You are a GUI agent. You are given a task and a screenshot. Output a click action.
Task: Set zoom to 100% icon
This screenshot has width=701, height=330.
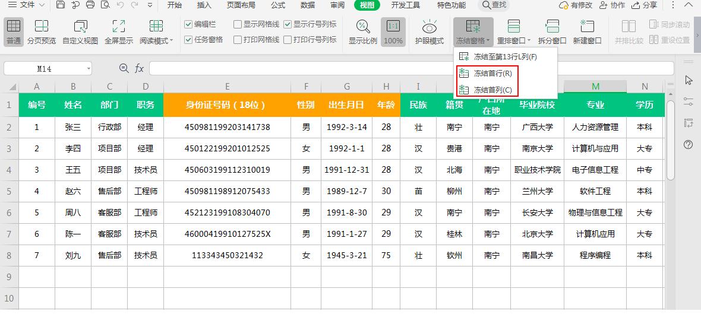(393, 27)
